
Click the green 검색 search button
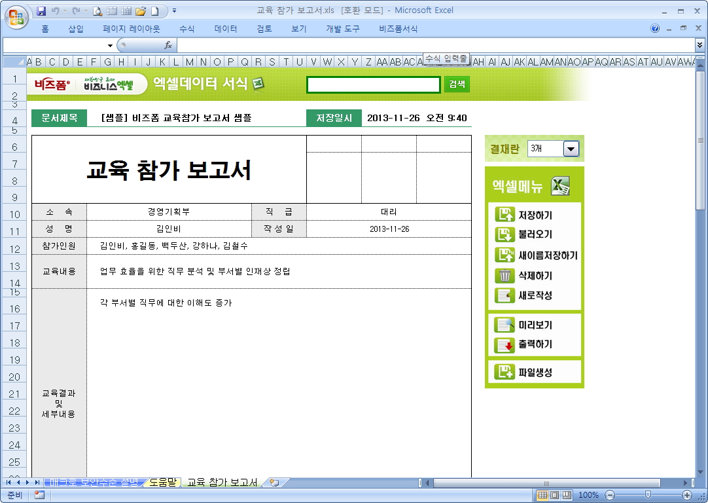[457, 84]
